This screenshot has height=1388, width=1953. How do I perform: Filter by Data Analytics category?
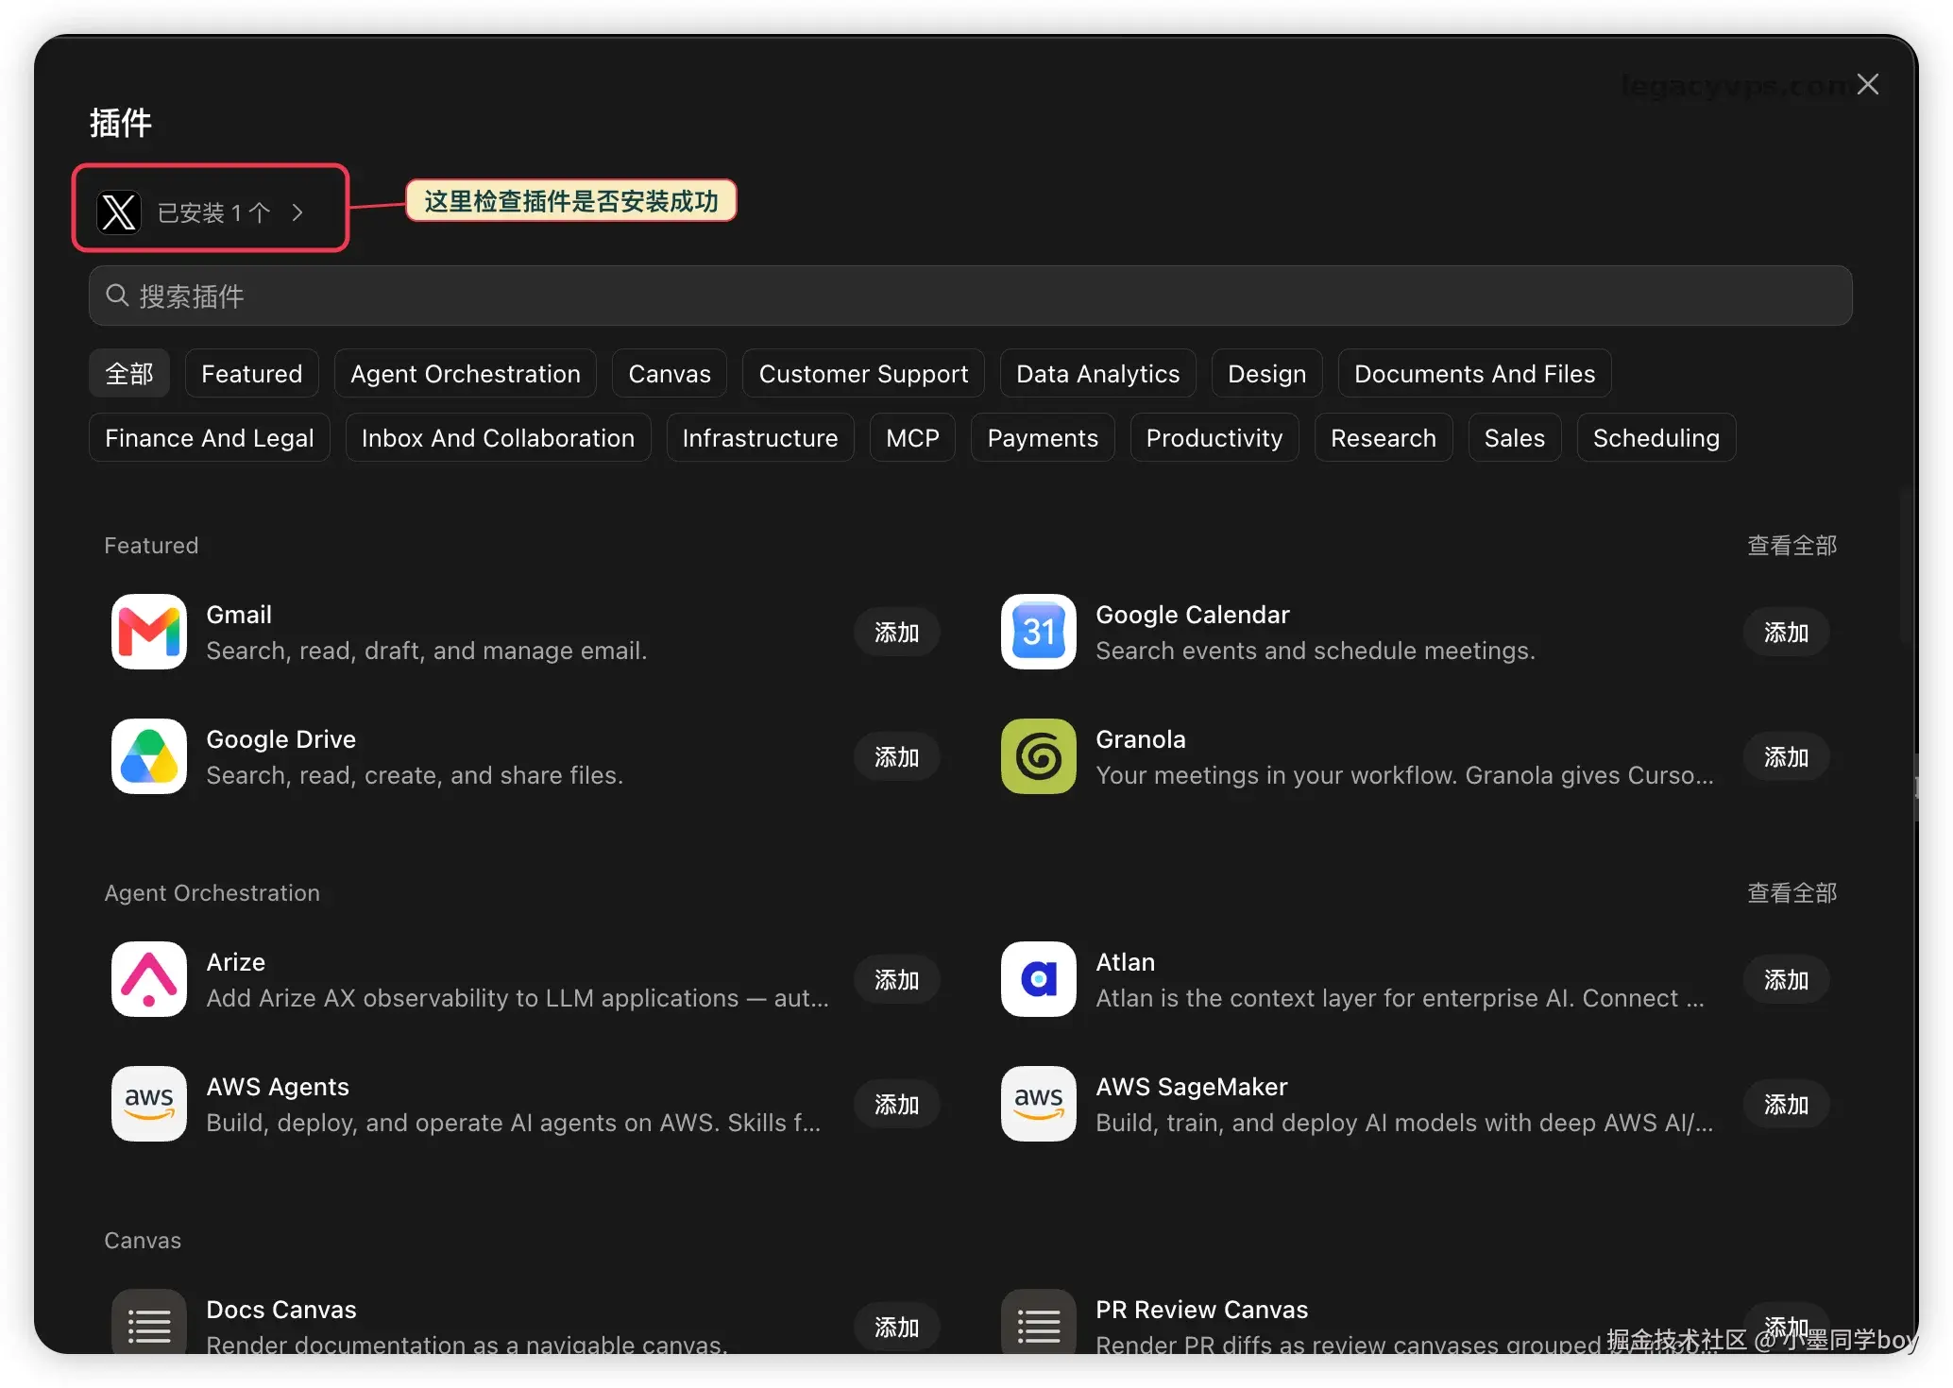tap(1098, 373)
